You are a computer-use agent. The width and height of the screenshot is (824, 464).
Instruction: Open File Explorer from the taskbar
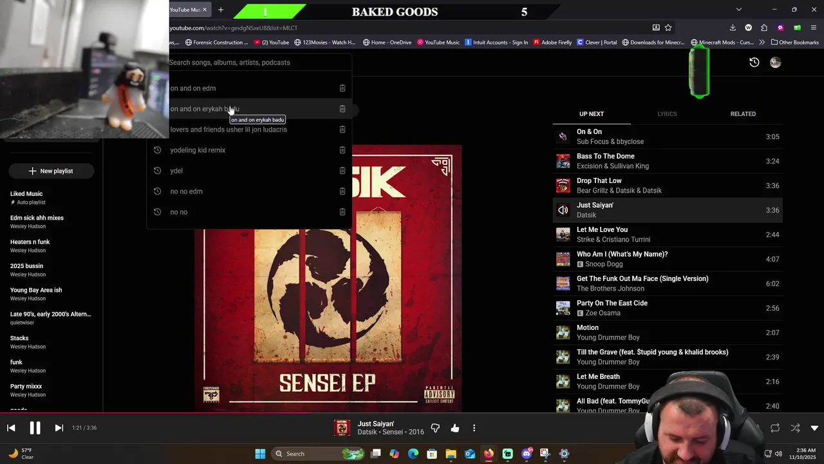point(451,454)
